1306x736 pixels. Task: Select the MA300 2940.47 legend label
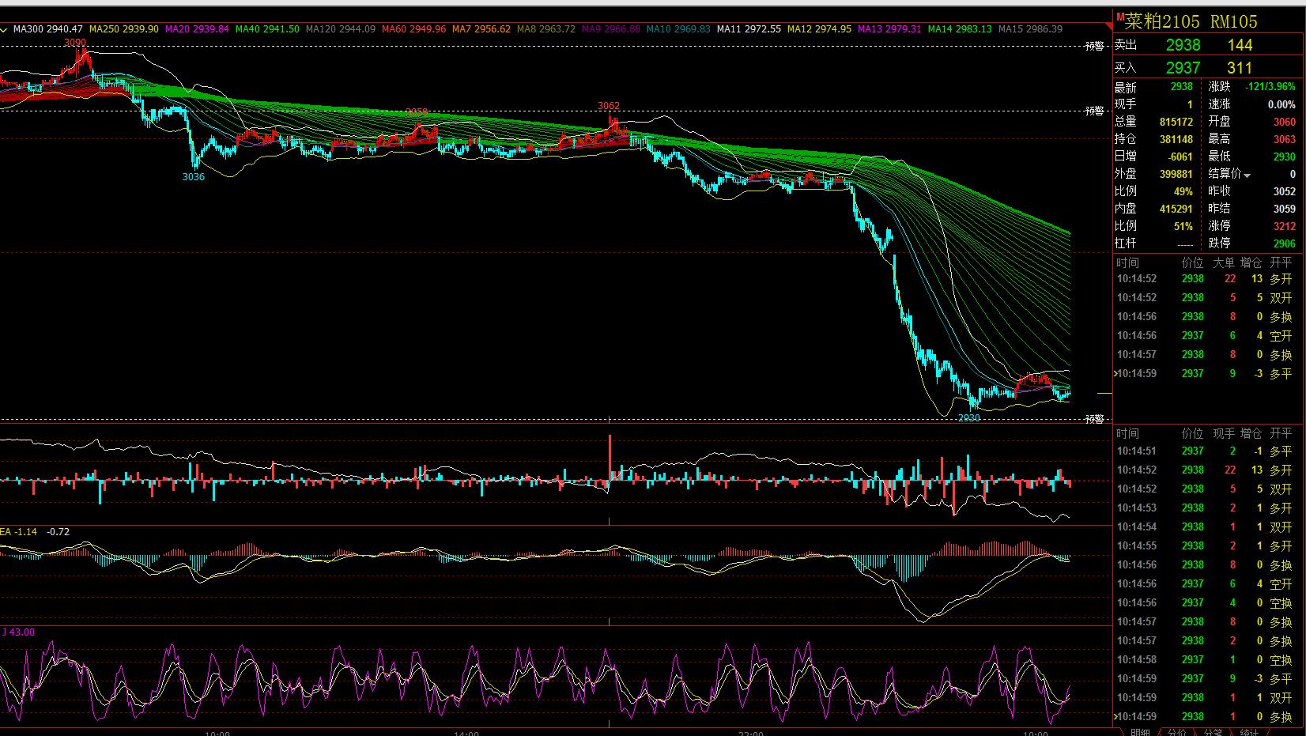[x=48, y=29]
